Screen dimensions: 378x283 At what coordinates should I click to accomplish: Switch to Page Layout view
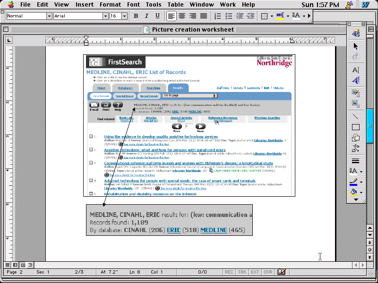(x=23, y=265)
